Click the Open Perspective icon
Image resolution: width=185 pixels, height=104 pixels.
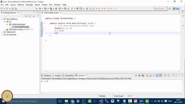tap(170, 9)
